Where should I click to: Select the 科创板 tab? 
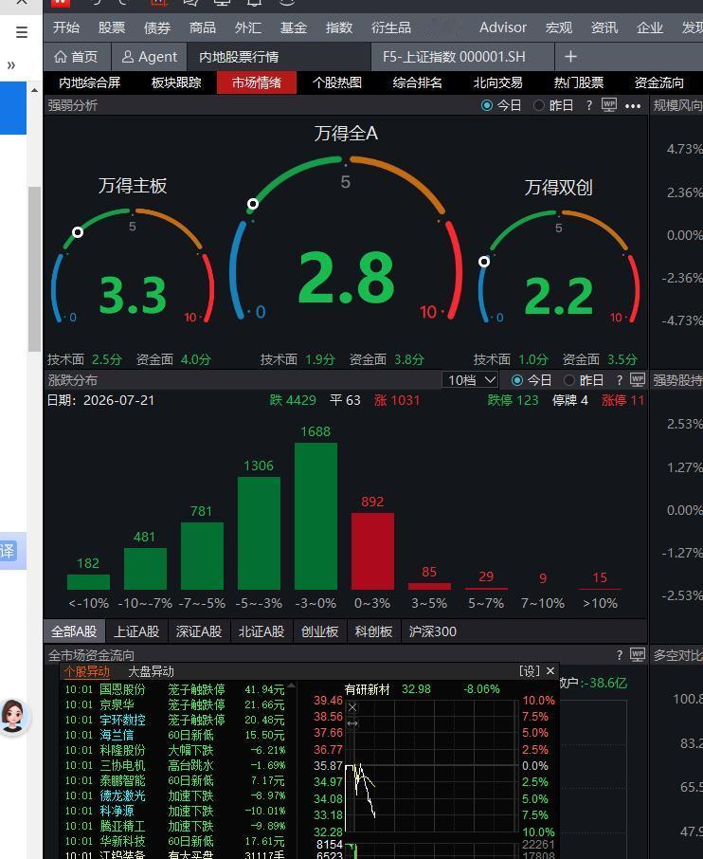[373, 631]
